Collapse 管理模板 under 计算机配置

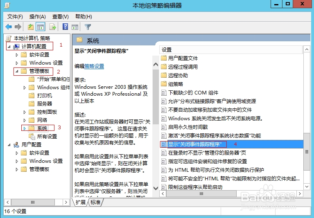pos(17,71)
